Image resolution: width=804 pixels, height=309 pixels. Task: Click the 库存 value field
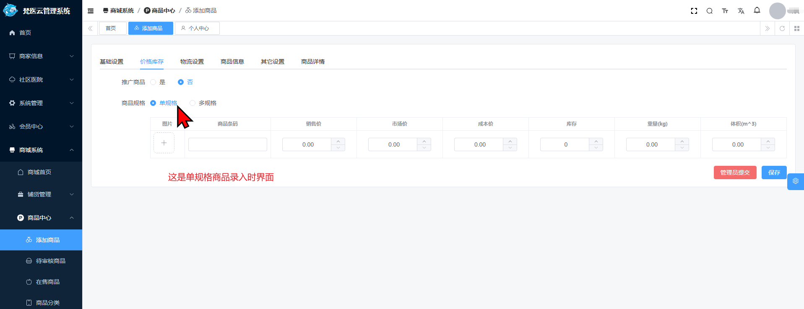point(566,144)
